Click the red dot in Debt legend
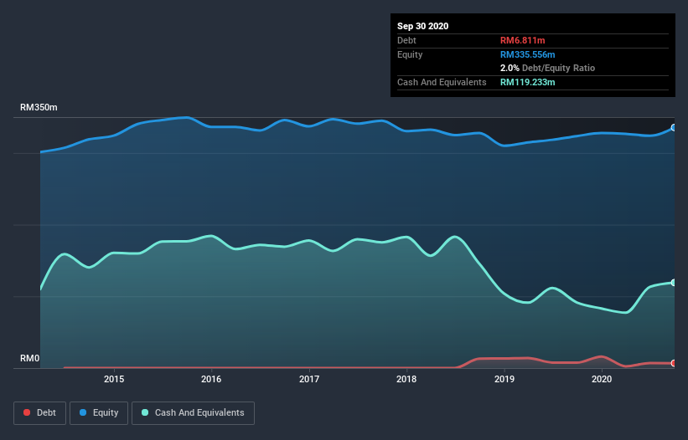688x440 pixels. (27, 412)
